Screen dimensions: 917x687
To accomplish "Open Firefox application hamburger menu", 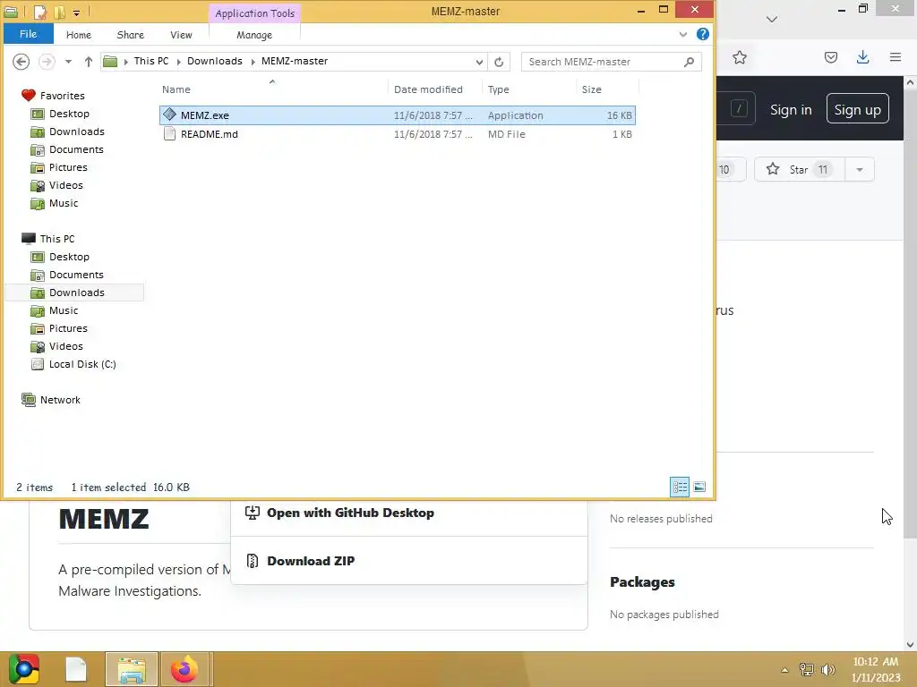I will click(895, 57).
